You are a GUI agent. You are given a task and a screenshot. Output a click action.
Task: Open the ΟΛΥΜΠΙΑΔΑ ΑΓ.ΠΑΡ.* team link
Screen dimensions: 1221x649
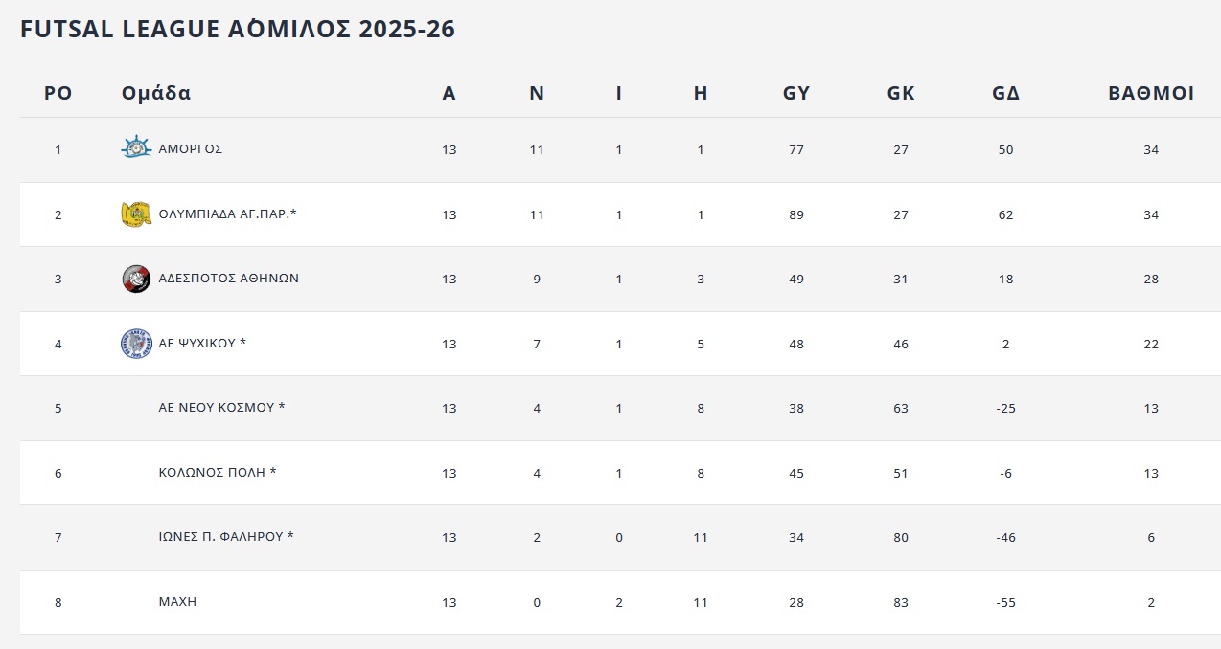(x=227, y=214)
